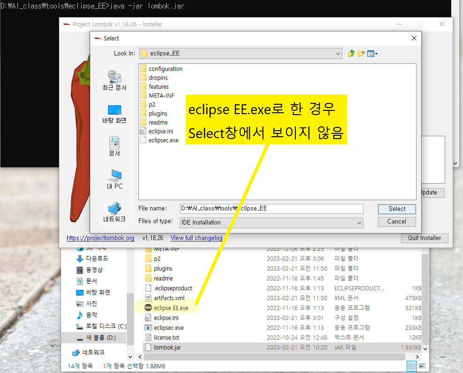Select META-INF folder in Select dialog
This screenshot has width=463, height=373.
[x=157, y=95]
